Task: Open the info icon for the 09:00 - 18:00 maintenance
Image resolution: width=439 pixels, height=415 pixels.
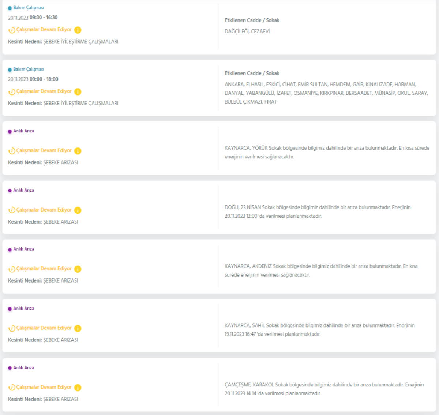Action: click(x=78, y=91)
